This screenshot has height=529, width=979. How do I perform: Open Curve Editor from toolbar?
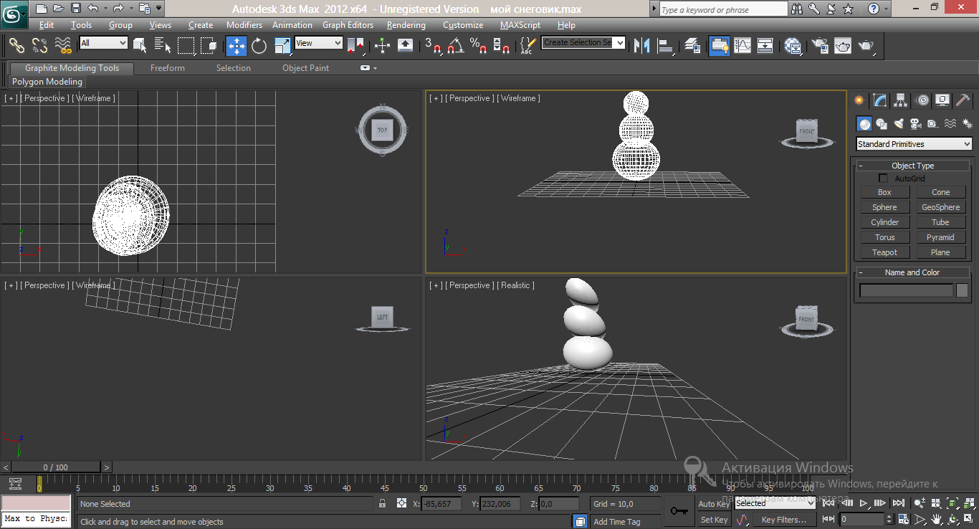[x=742, y=45]
